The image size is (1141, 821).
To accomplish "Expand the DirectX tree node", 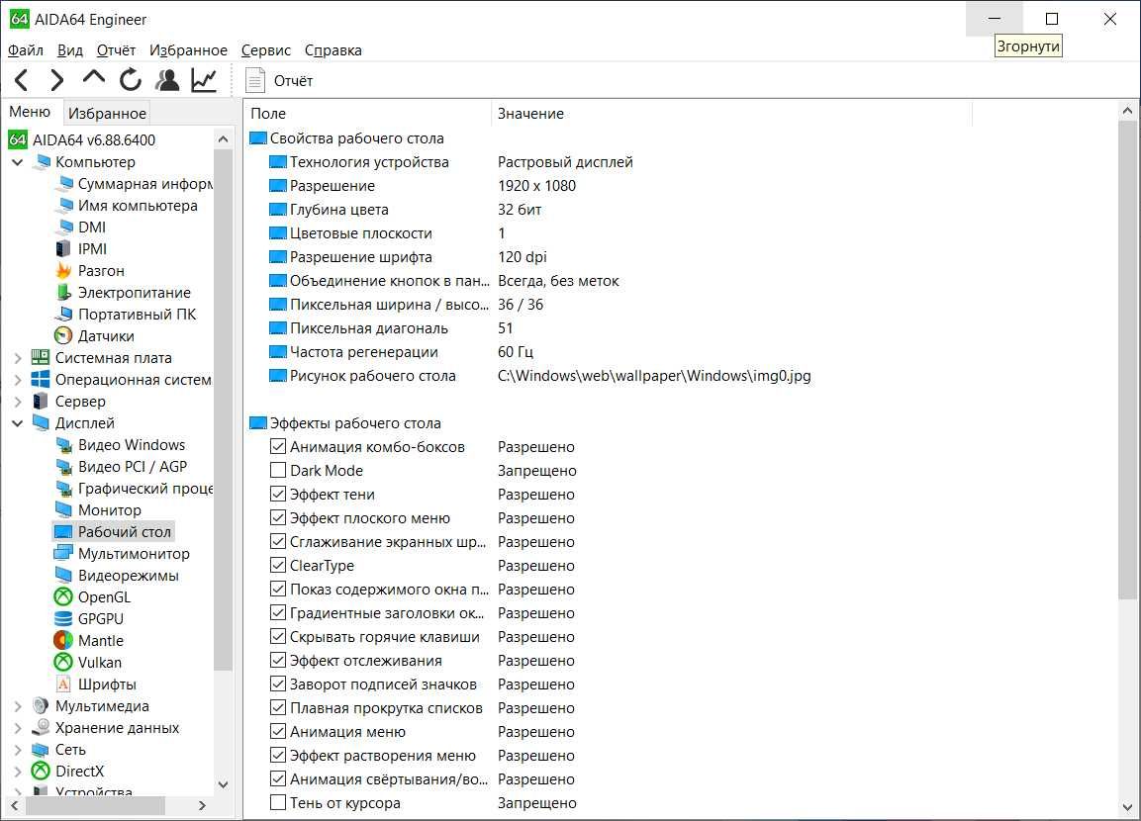I will [x=18, y=772].
